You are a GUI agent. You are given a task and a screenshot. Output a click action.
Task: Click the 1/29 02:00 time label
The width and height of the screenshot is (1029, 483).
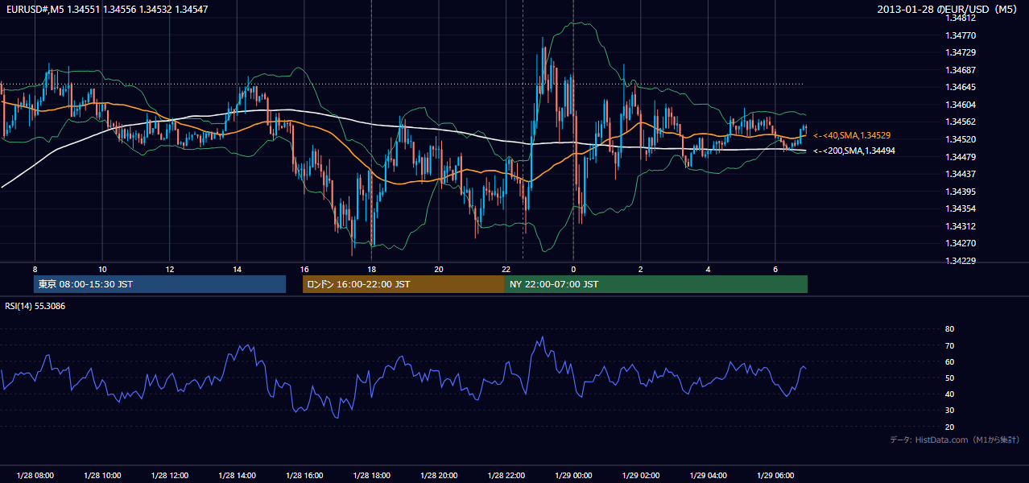coord(640,475)
